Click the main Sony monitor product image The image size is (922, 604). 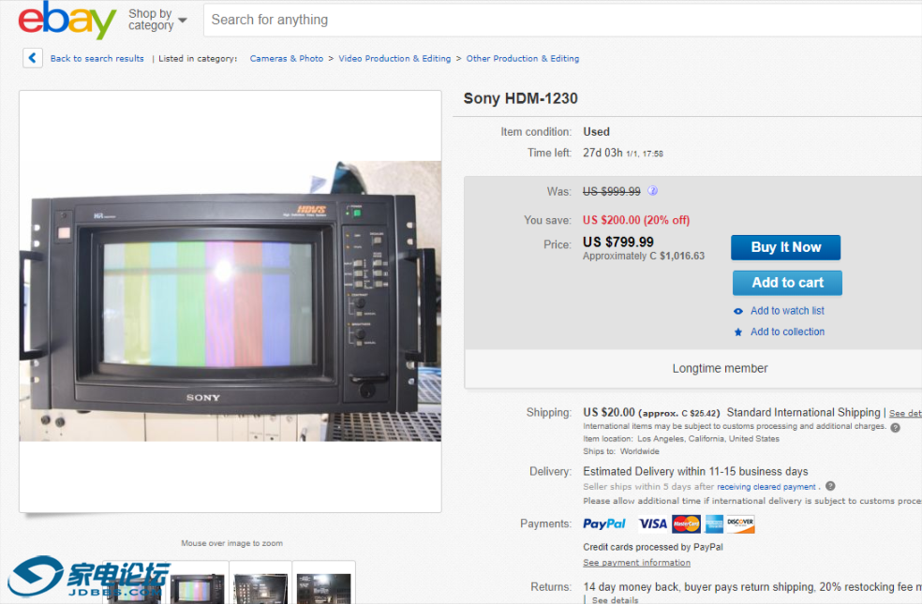tap(230, 302)
